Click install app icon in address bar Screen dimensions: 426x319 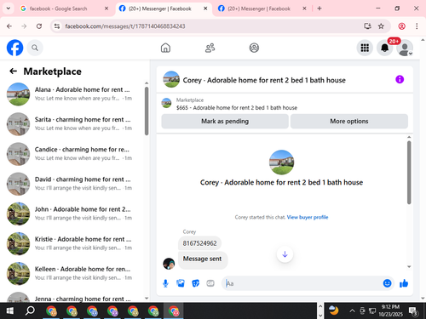[x=367, y=26]
